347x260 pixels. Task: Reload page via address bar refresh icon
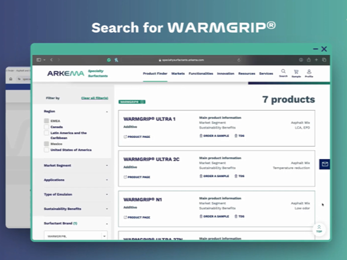(239, 60)
